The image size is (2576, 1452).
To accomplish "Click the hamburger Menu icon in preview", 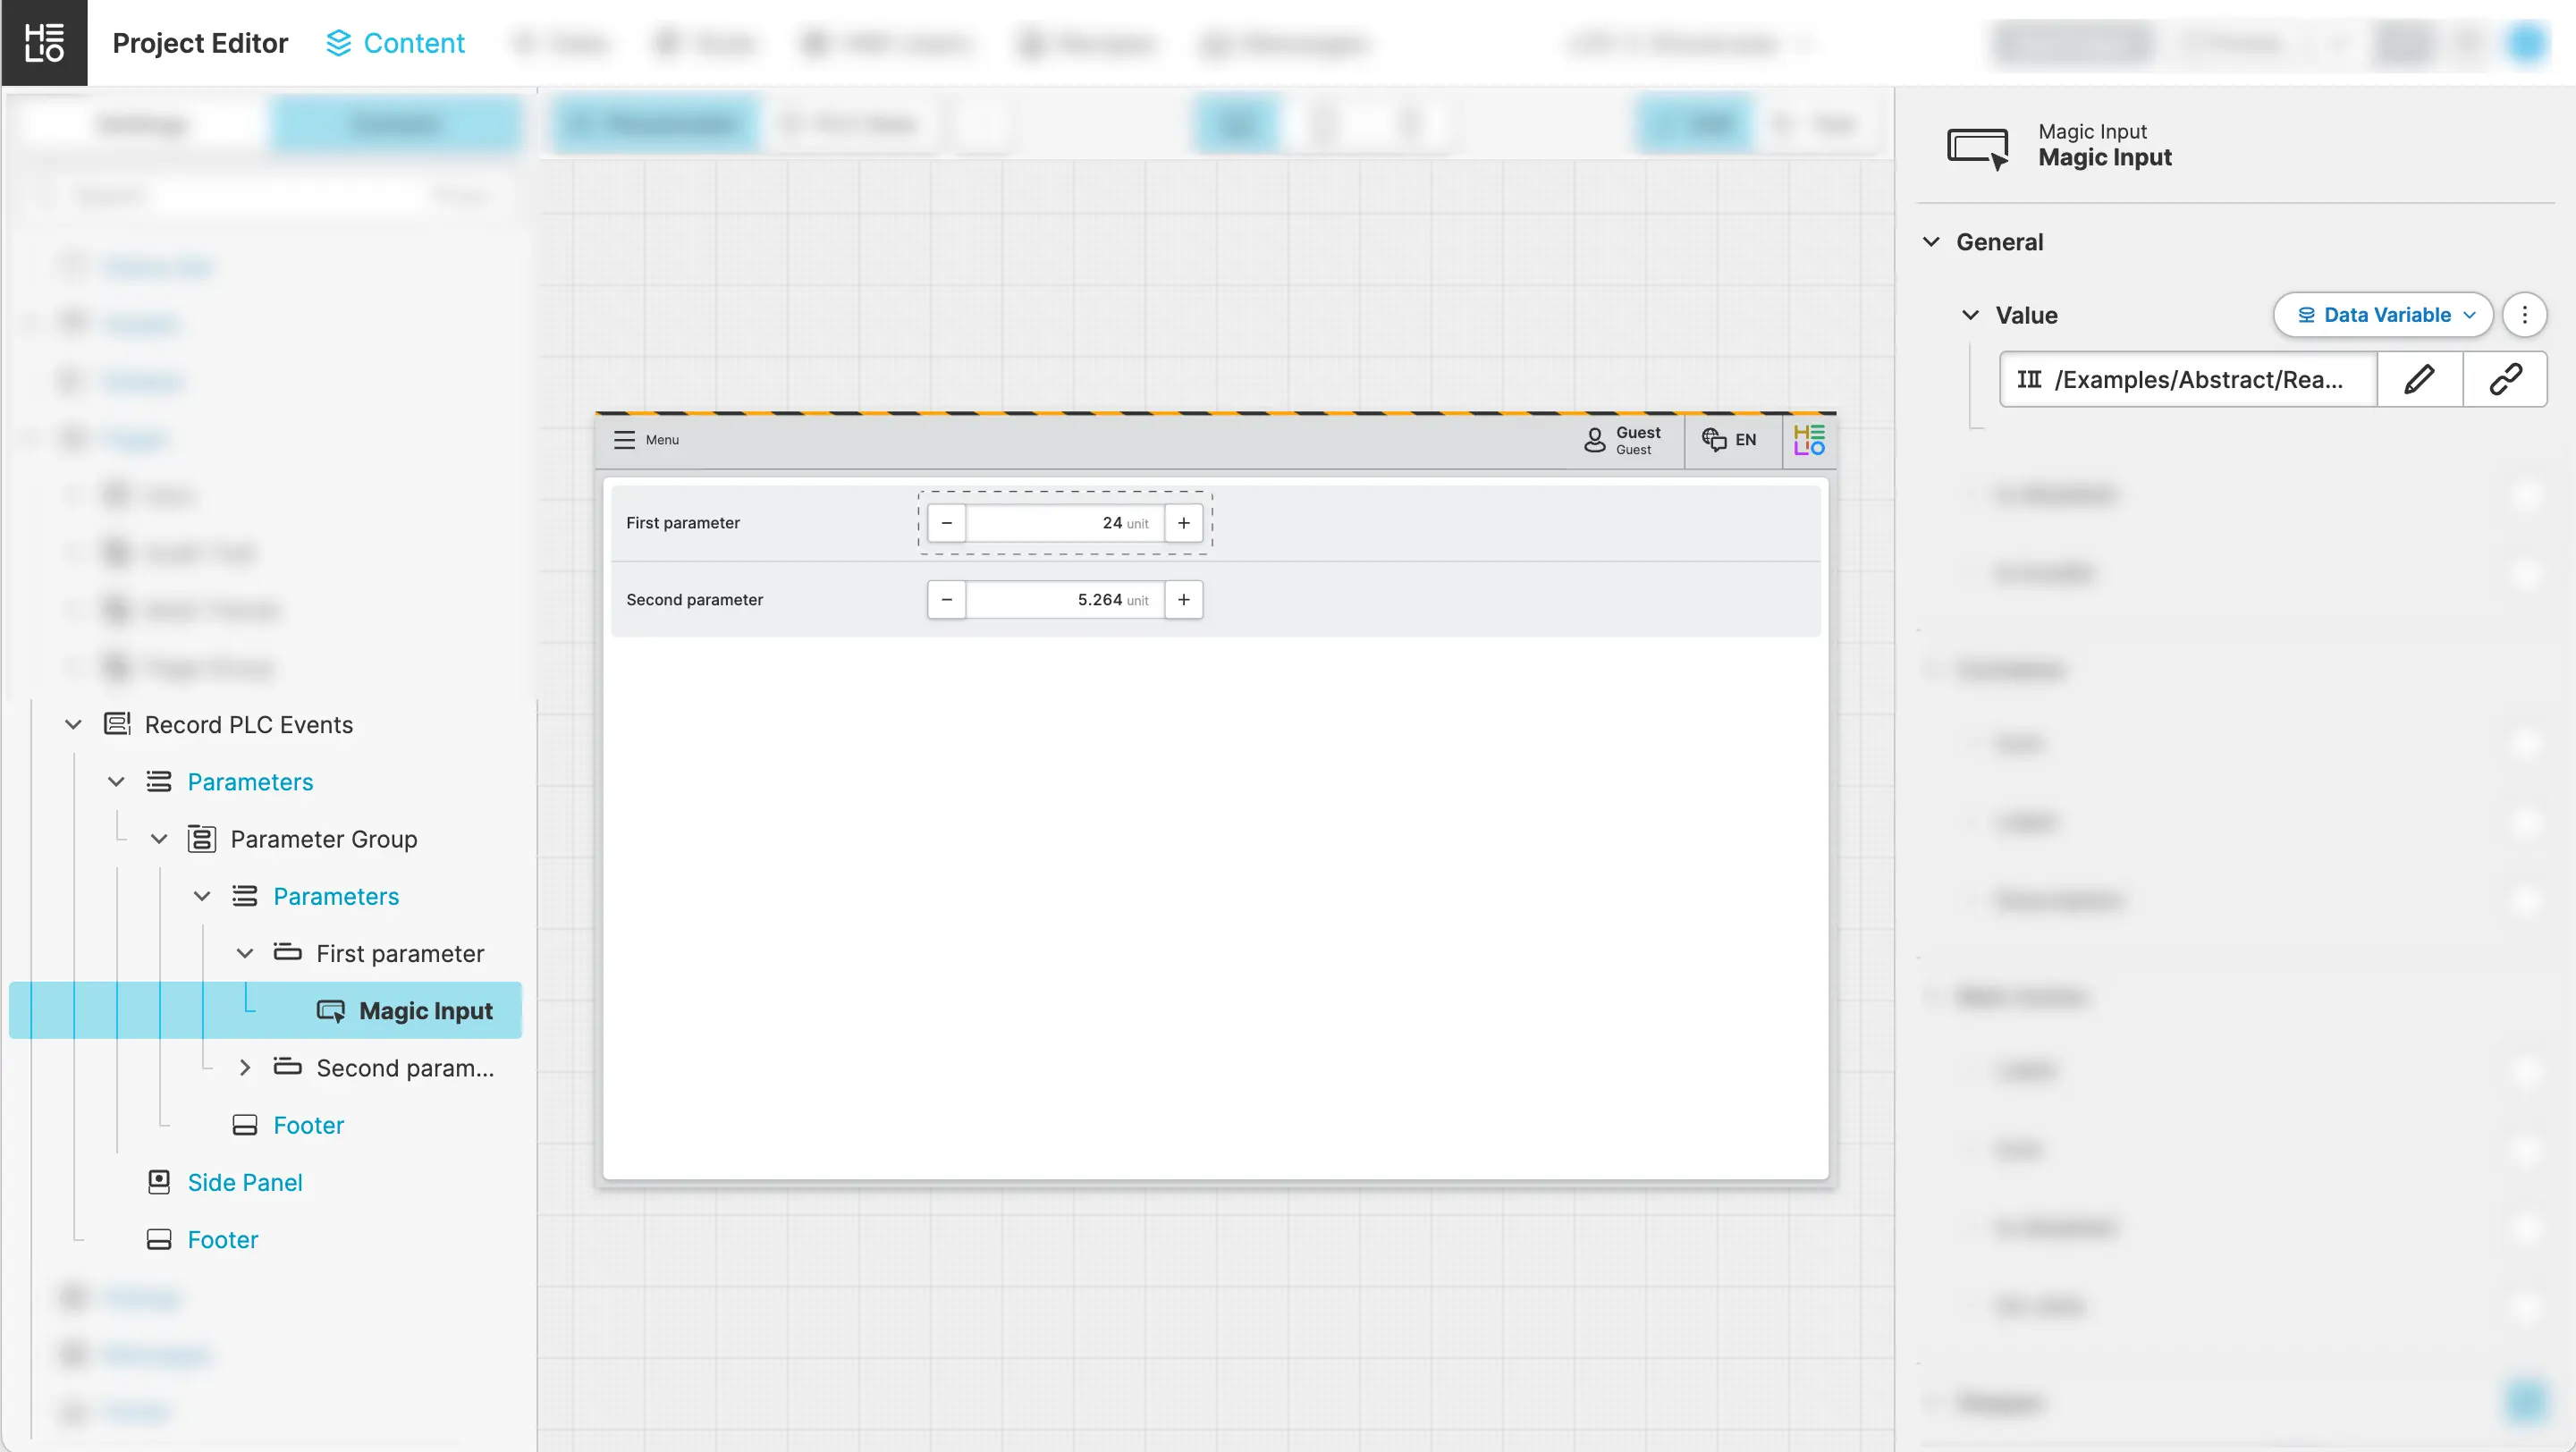I will 624,440.
